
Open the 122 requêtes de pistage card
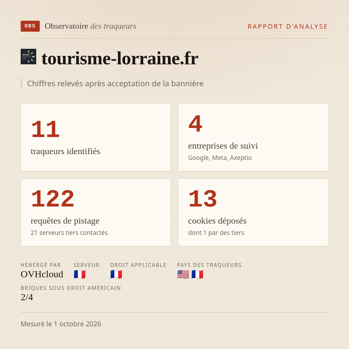point(96,212)
